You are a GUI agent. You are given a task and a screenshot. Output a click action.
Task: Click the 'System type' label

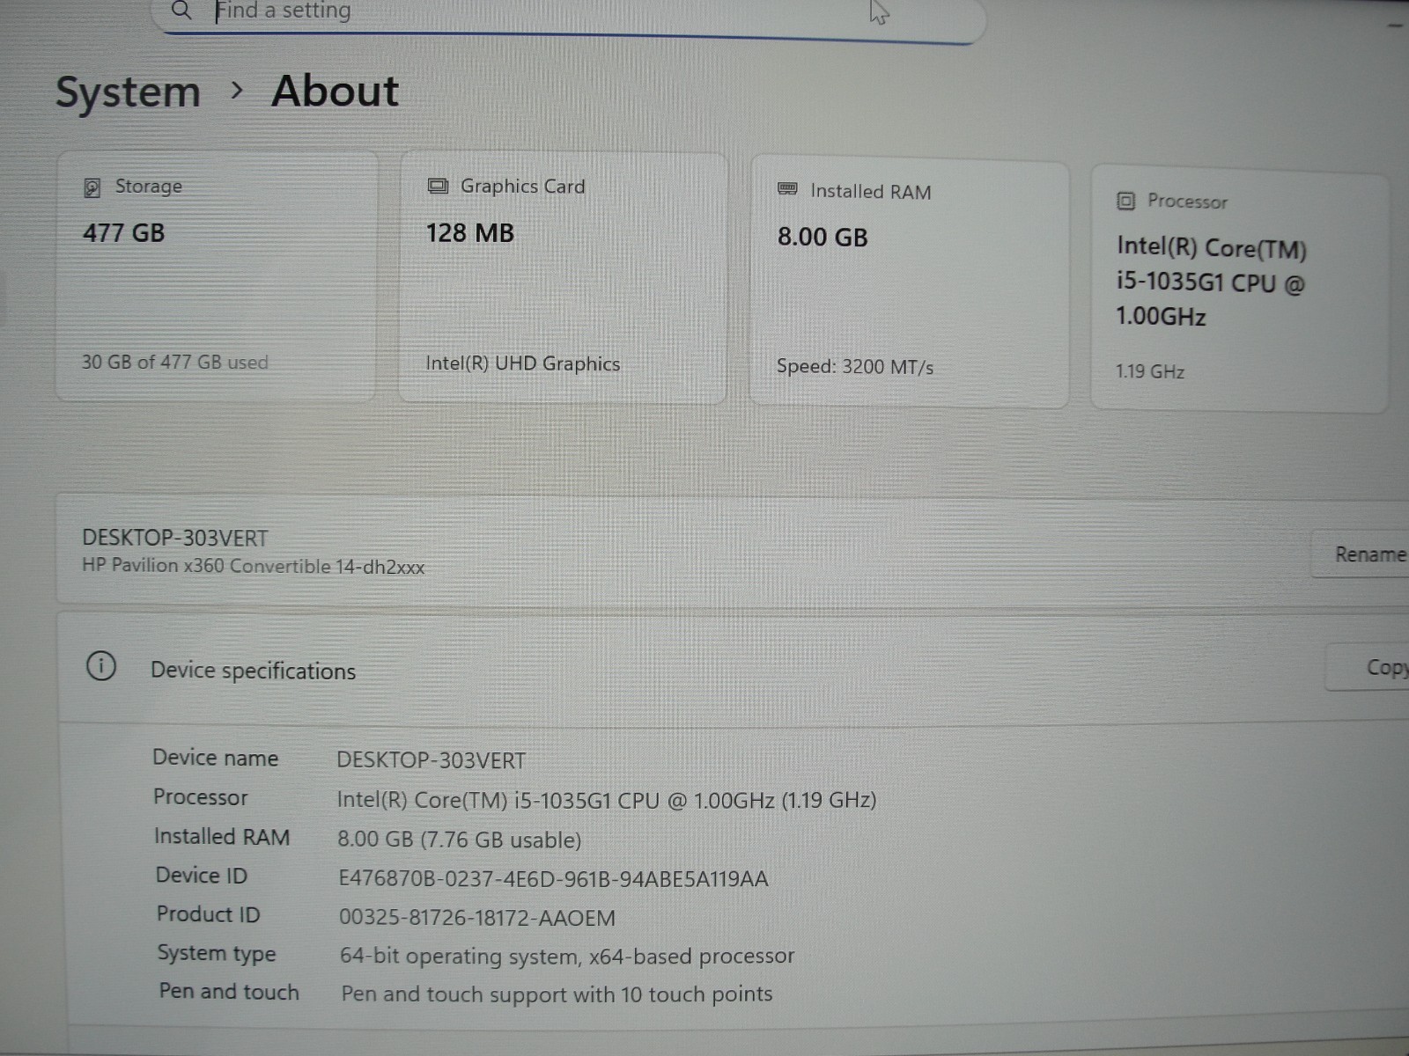tap(217, 953)
